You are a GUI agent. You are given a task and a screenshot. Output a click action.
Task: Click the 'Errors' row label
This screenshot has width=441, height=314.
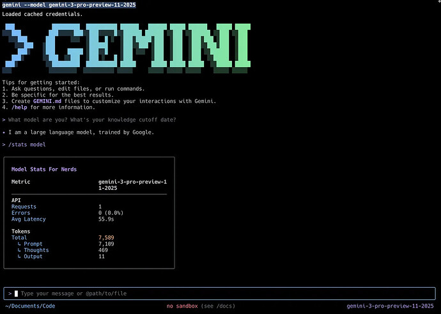click(x=20, y=213)
